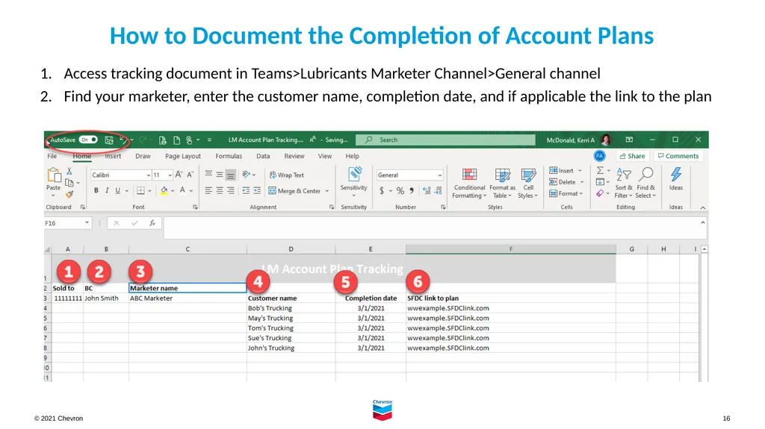The width and height of the screenshot is (765, 429).
Task: Toggle Italic formatting
Action: coord(107,190)
